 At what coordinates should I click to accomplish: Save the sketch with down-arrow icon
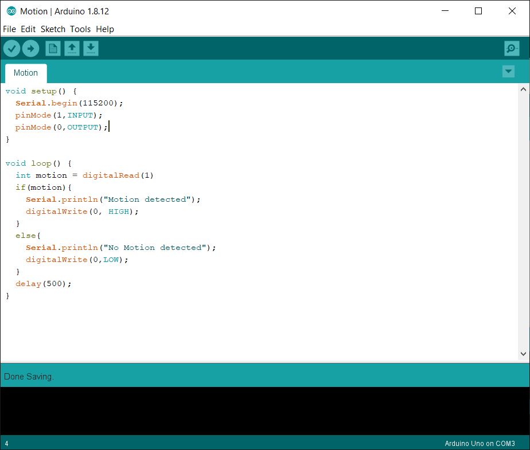point(91,49)
